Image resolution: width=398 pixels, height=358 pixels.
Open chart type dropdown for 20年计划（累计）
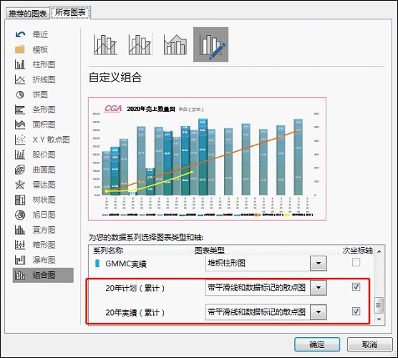[x=318, y=288]
